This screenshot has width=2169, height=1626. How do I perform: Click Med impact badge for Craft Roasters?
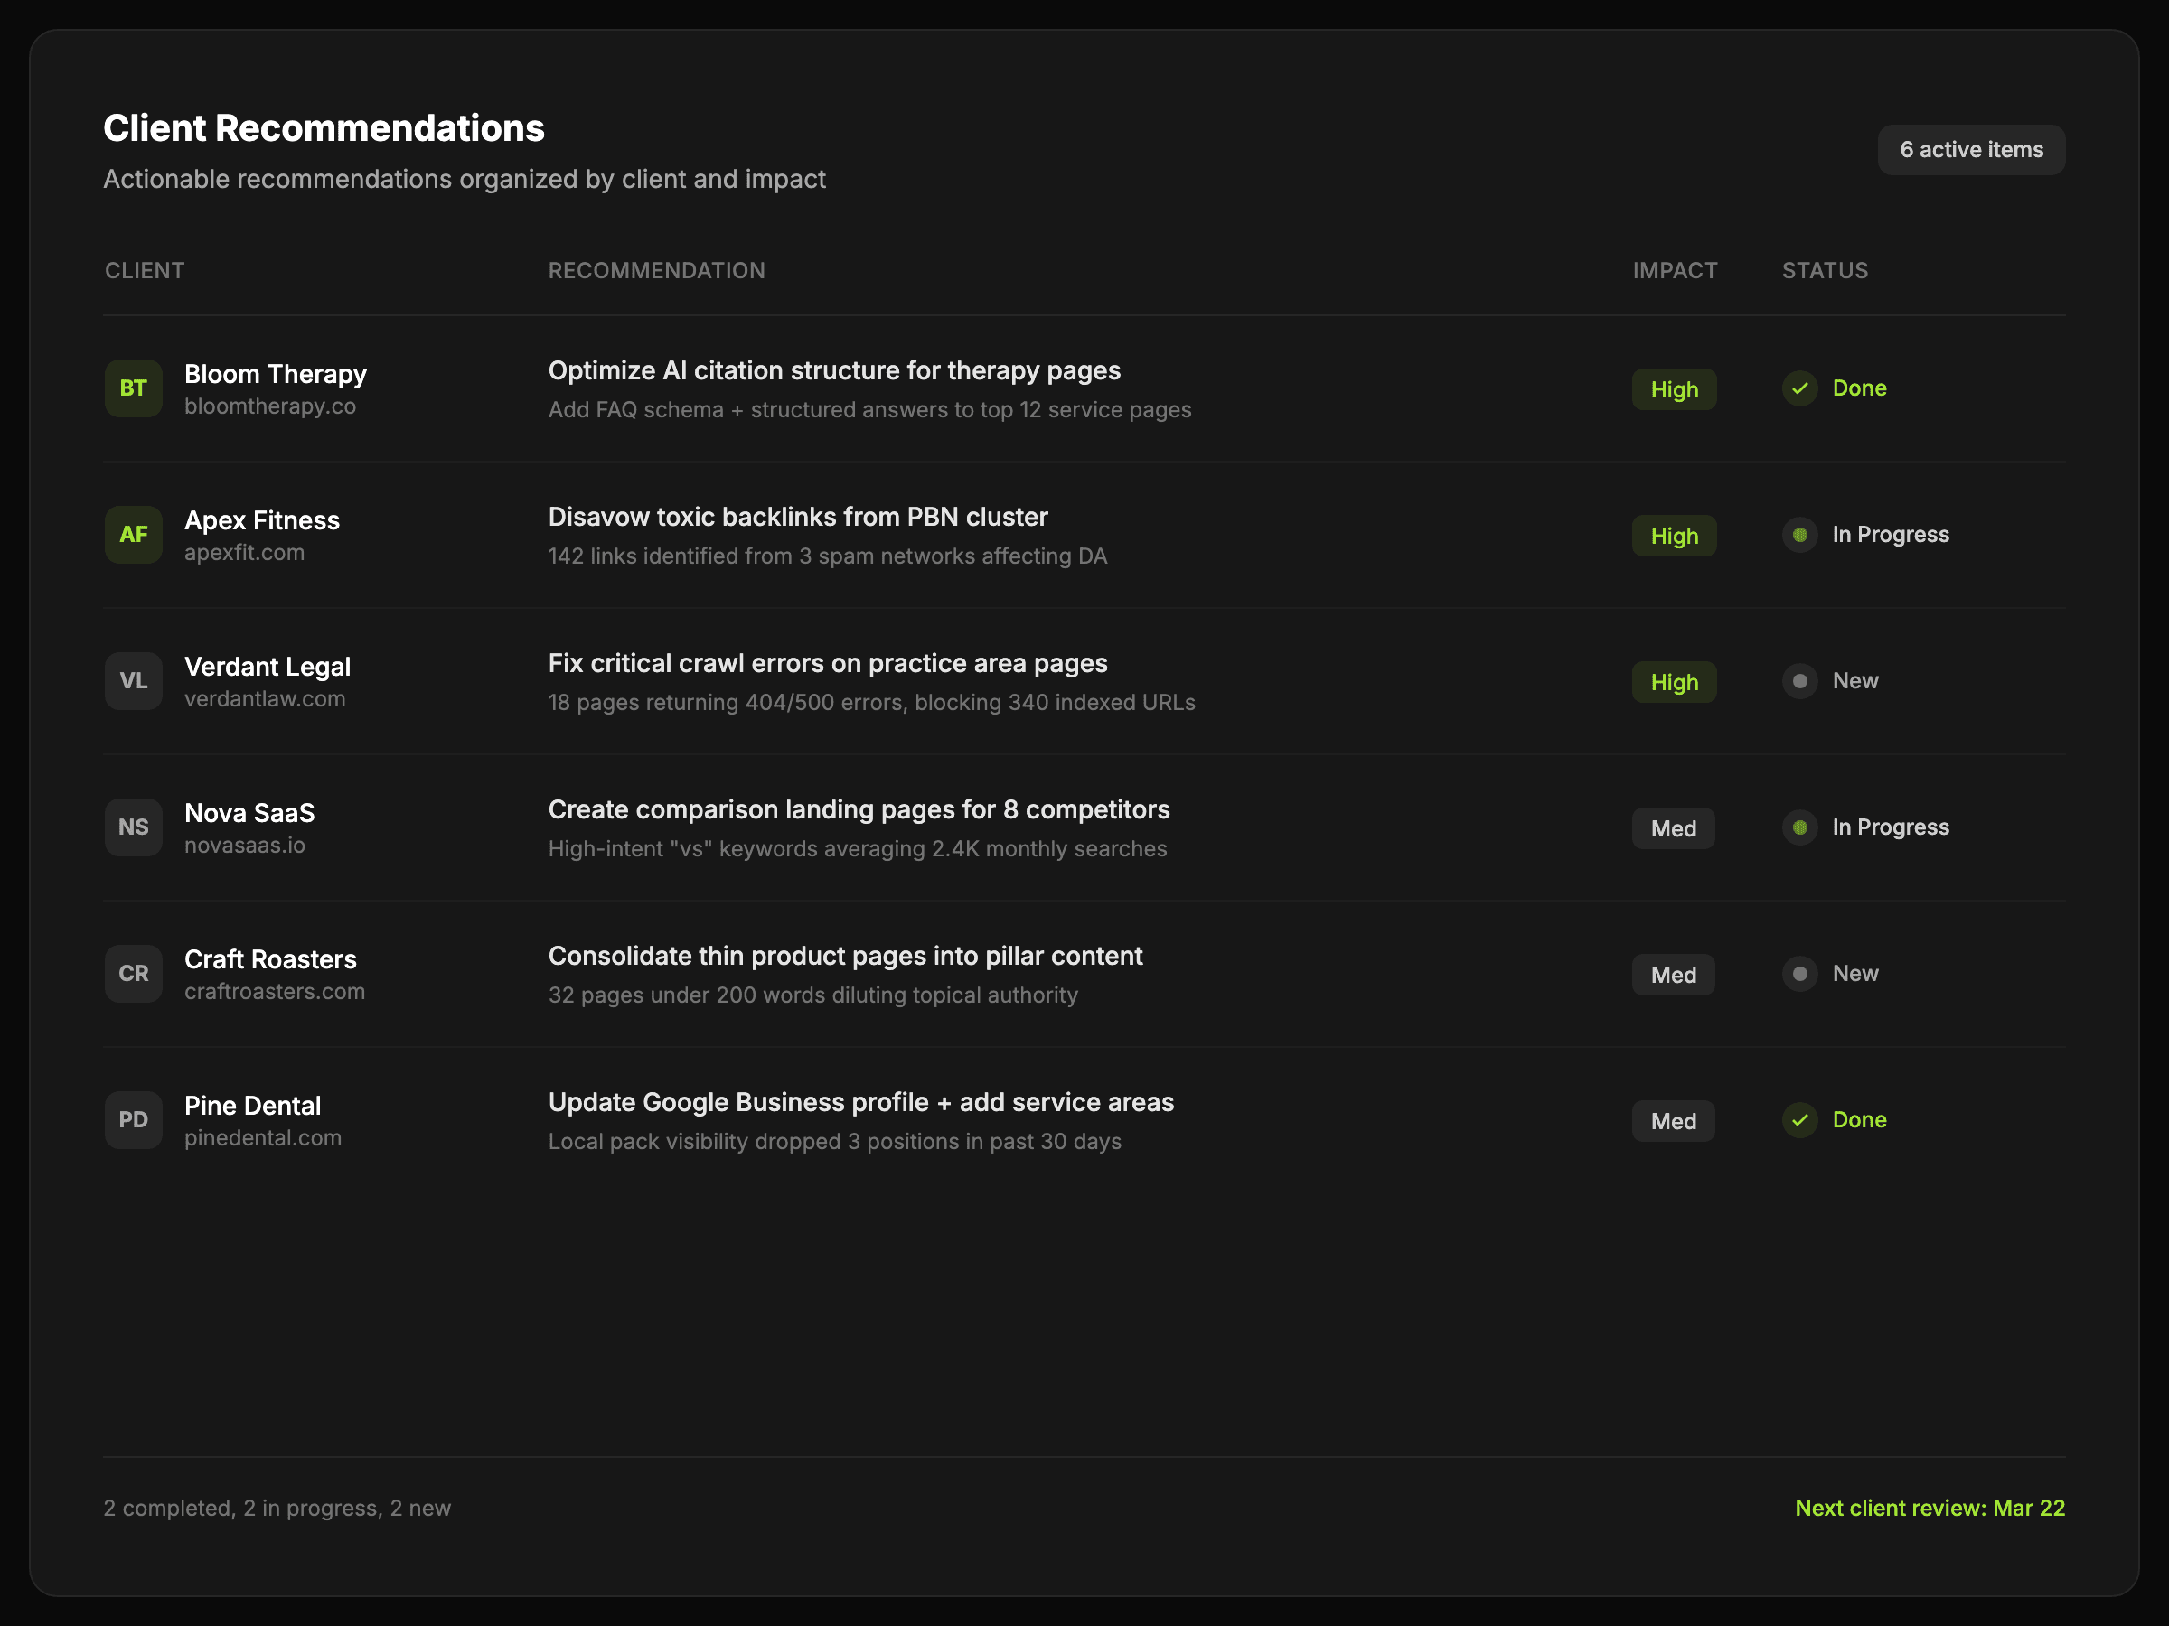tap(1673, 976)
